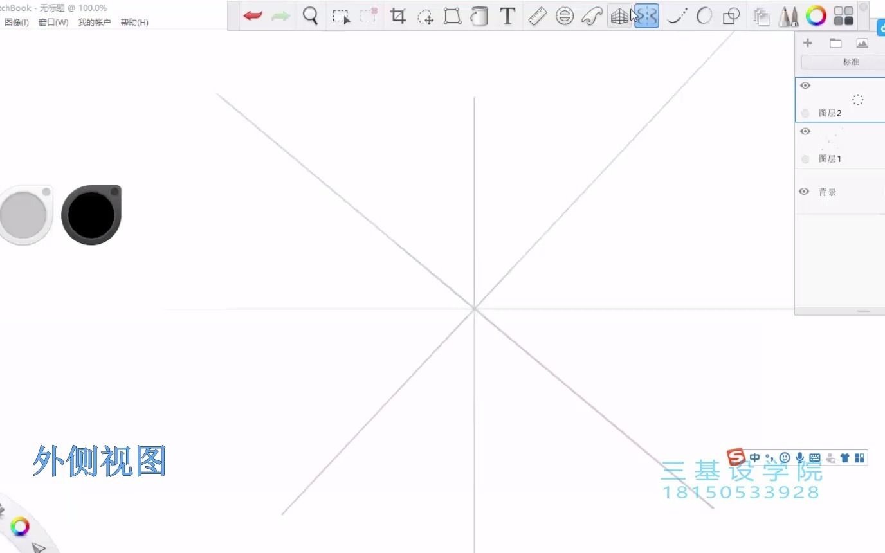Open the Transform tool
Screen dimensions: 885x553
click(x=453, y=16)
